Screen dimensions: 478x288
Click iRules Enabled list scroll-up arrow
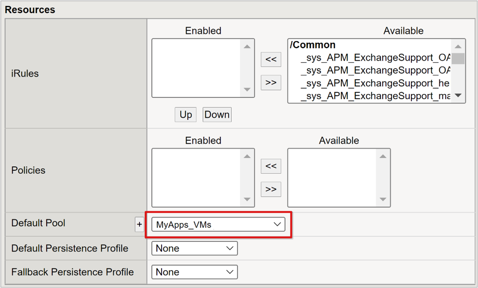[247, 47]
